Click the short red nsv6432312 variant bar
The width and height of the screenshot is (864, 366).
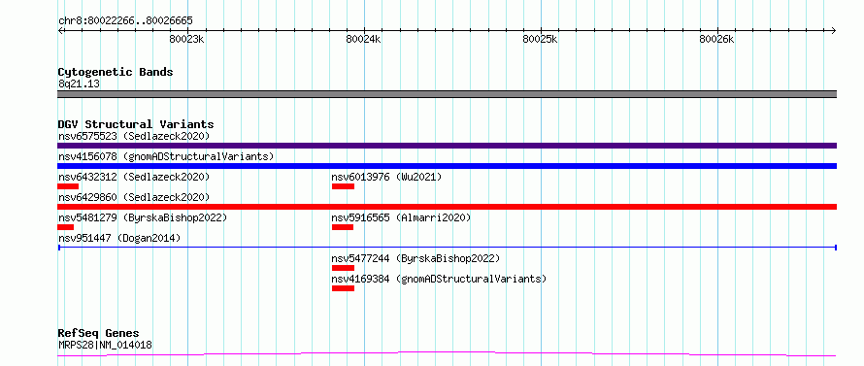pyautogui.click(x=68, y=186)
